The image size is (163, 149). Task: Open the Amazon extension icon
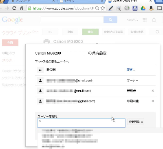(x=151, y=9)
